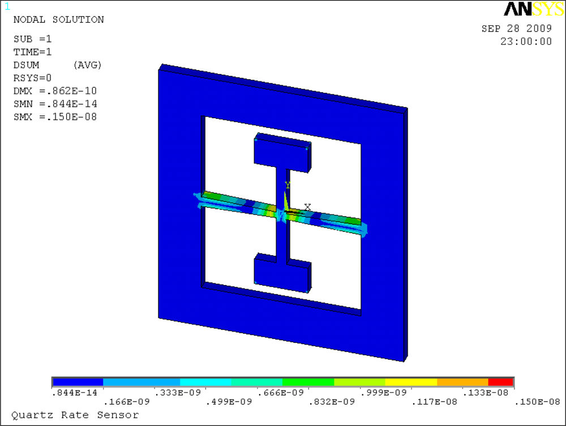Click legend value .333E-09
Screen dimensions: 566x426
pos(178,393)
